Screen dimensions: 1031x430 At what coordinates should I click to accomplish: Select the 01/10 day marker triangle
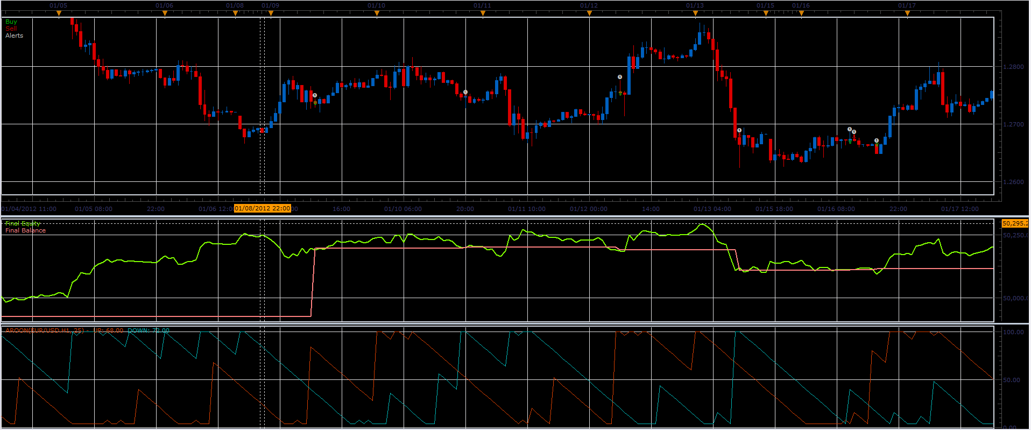pos(377,14)
